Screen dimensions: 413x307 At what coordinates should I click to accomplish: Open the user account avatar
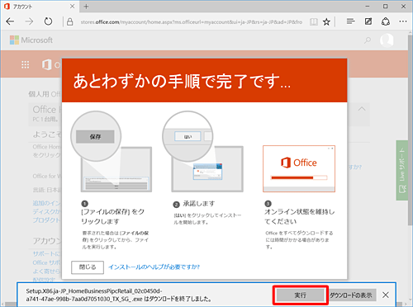pyautogui.click(x=387, y=40)
